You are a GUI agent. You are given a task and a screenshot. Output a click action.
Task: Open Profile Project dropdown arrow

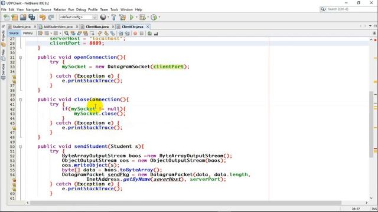pyautogui.click(x=159, y=17)
